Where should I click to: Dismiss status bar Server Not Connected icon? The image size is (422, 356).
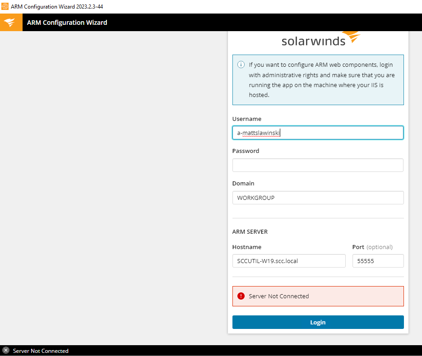6,350
